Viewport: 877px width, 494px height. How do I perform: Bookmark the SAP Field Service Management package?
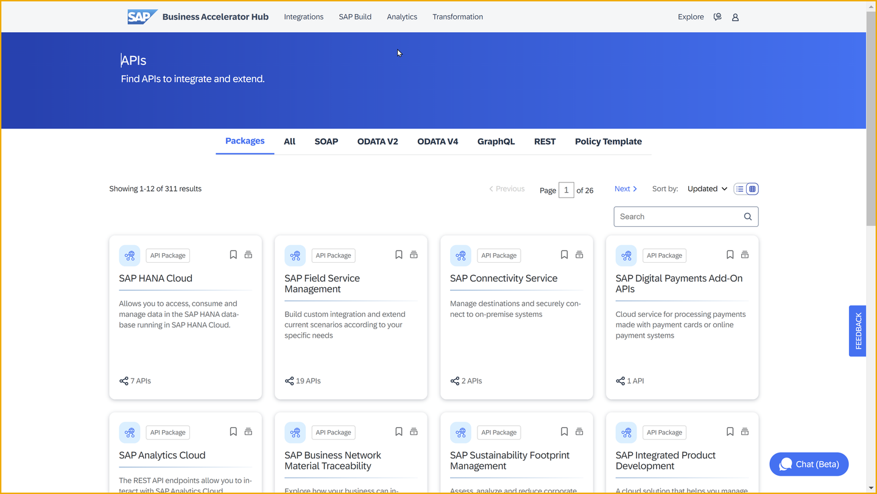[x=399, y=255]
